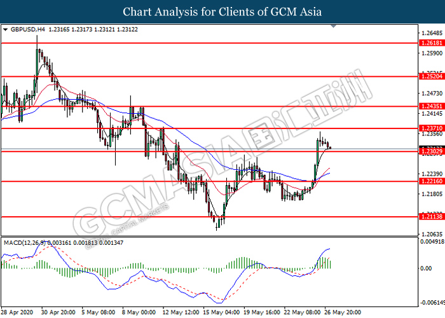445x318 pixels.
Task: Click the red 1.22160 support level label
Action: point(432,181)
